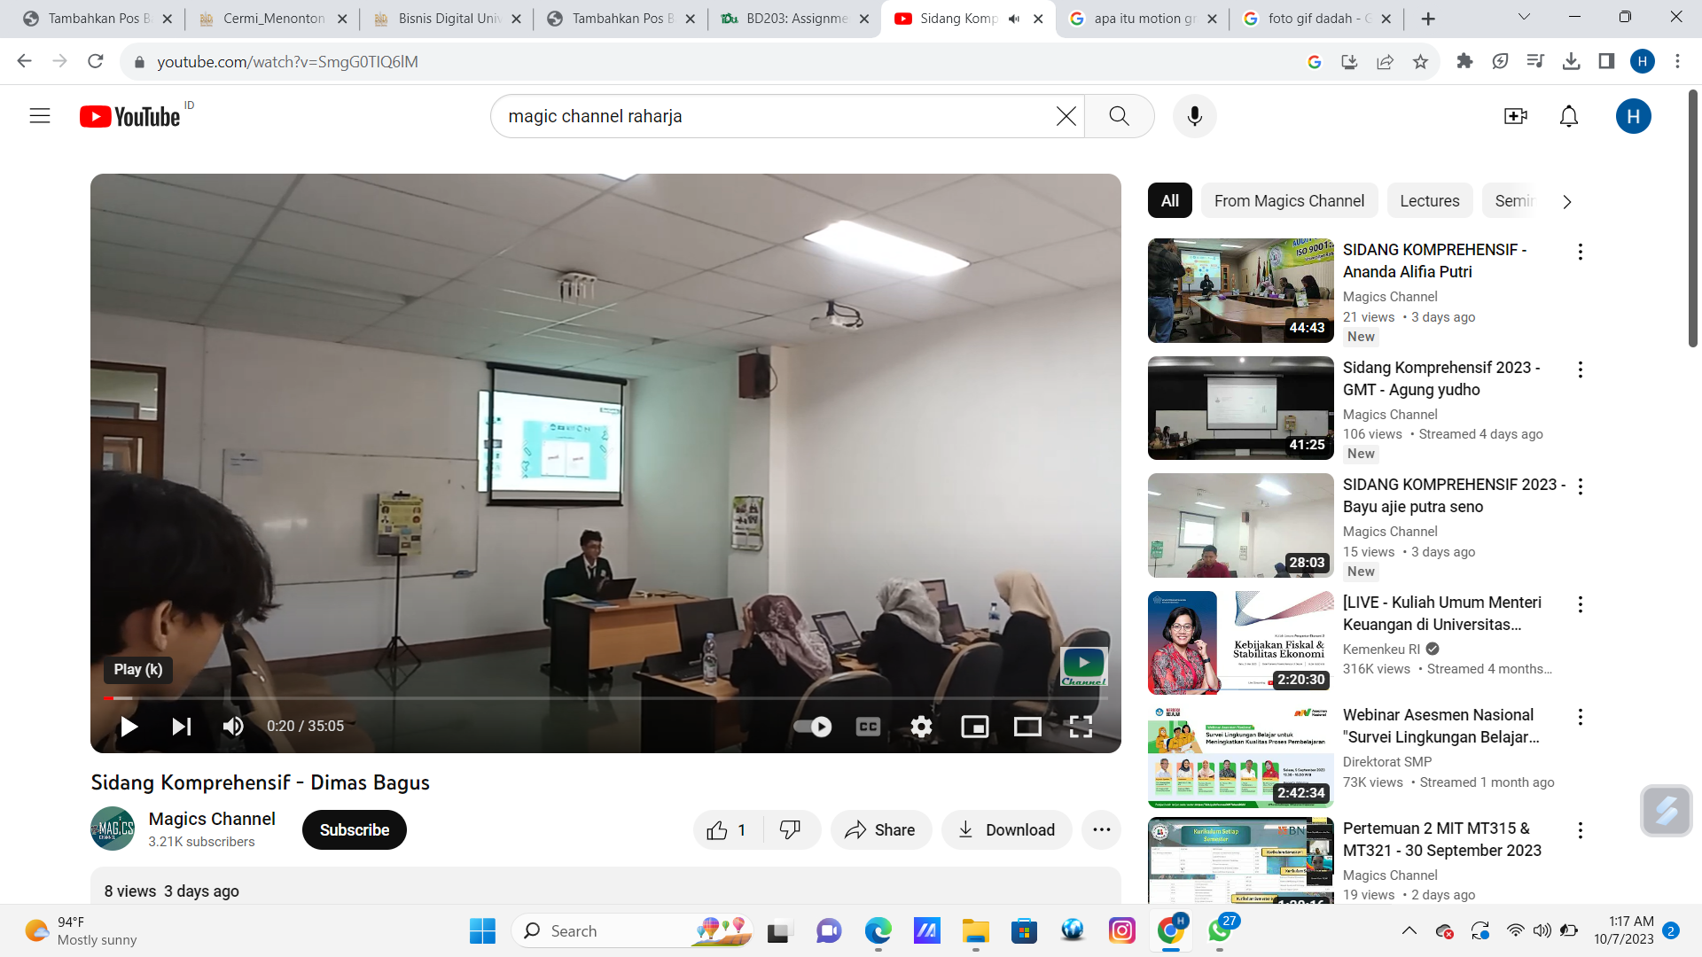Go to YouTube home via logo
This screenshot has width=1702, height=957.
130,116
